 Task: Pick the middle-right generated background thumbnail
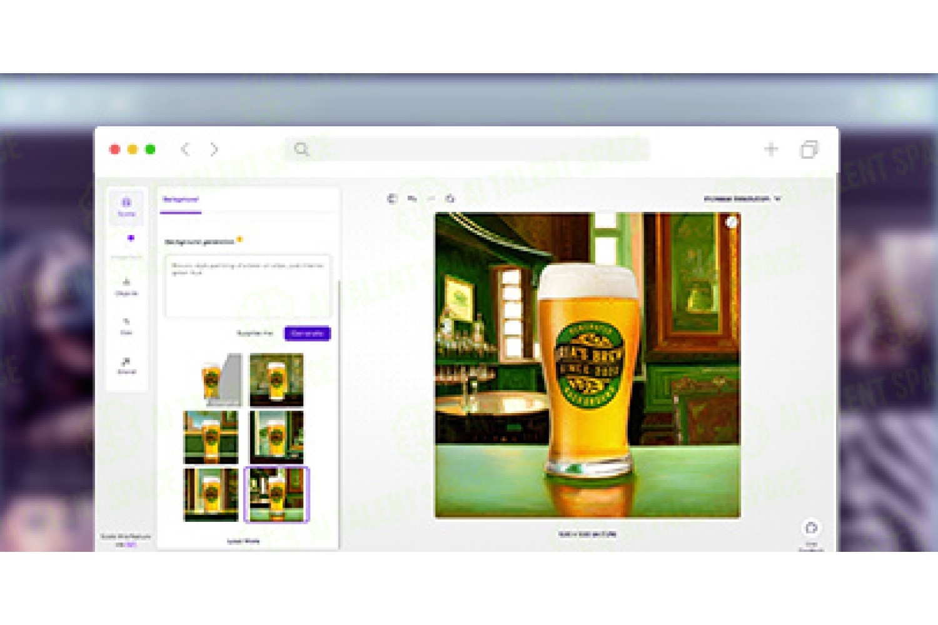click(276, 437)
